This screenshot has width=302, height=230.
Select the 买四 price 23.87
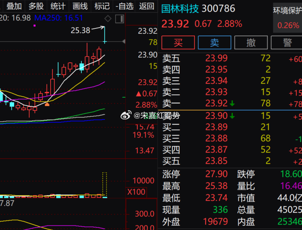pyautogui.click(x=216, y=150)
